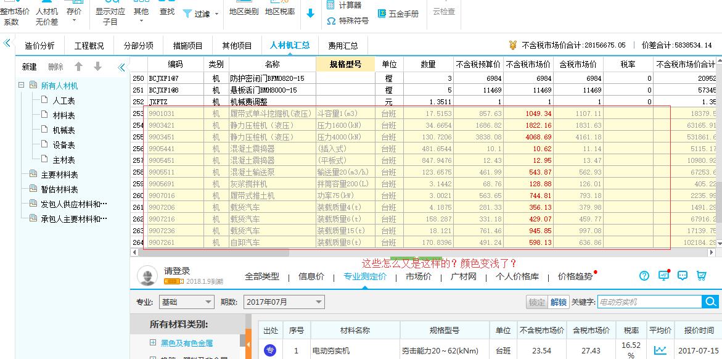Open the monitor screen icon with red dot

(x=663, y=275)
